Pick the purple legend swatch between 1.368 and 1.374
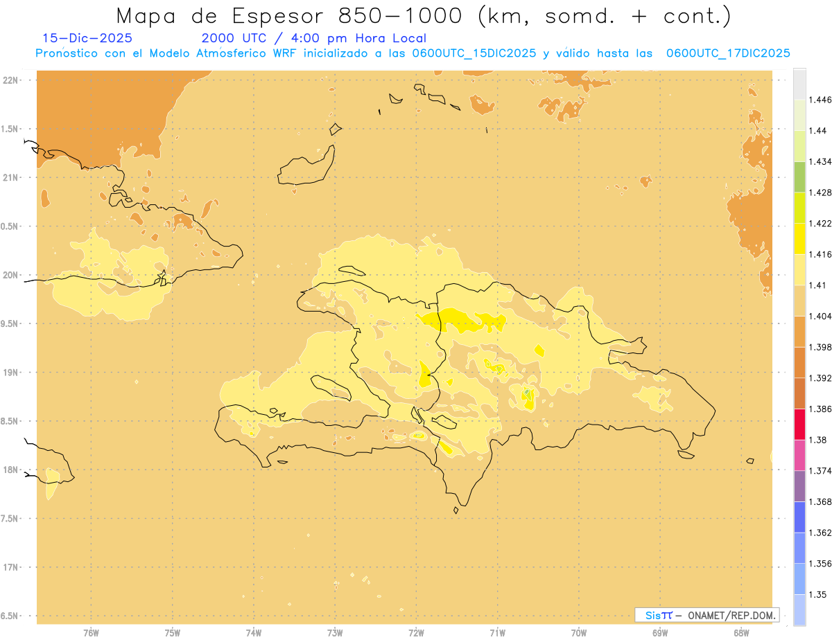This screenshot has width=832, height=642. coord(799,485)
